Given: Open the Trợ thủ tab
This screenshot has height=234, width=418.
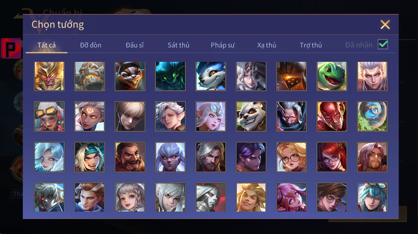Looking at the screenshot, I should (311, 45).
